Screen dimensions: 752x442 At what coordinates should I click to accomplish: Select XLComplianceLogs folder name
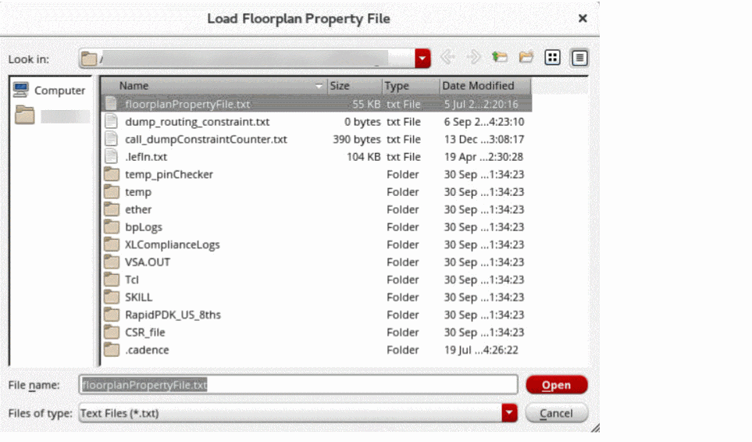click(172, 244)
